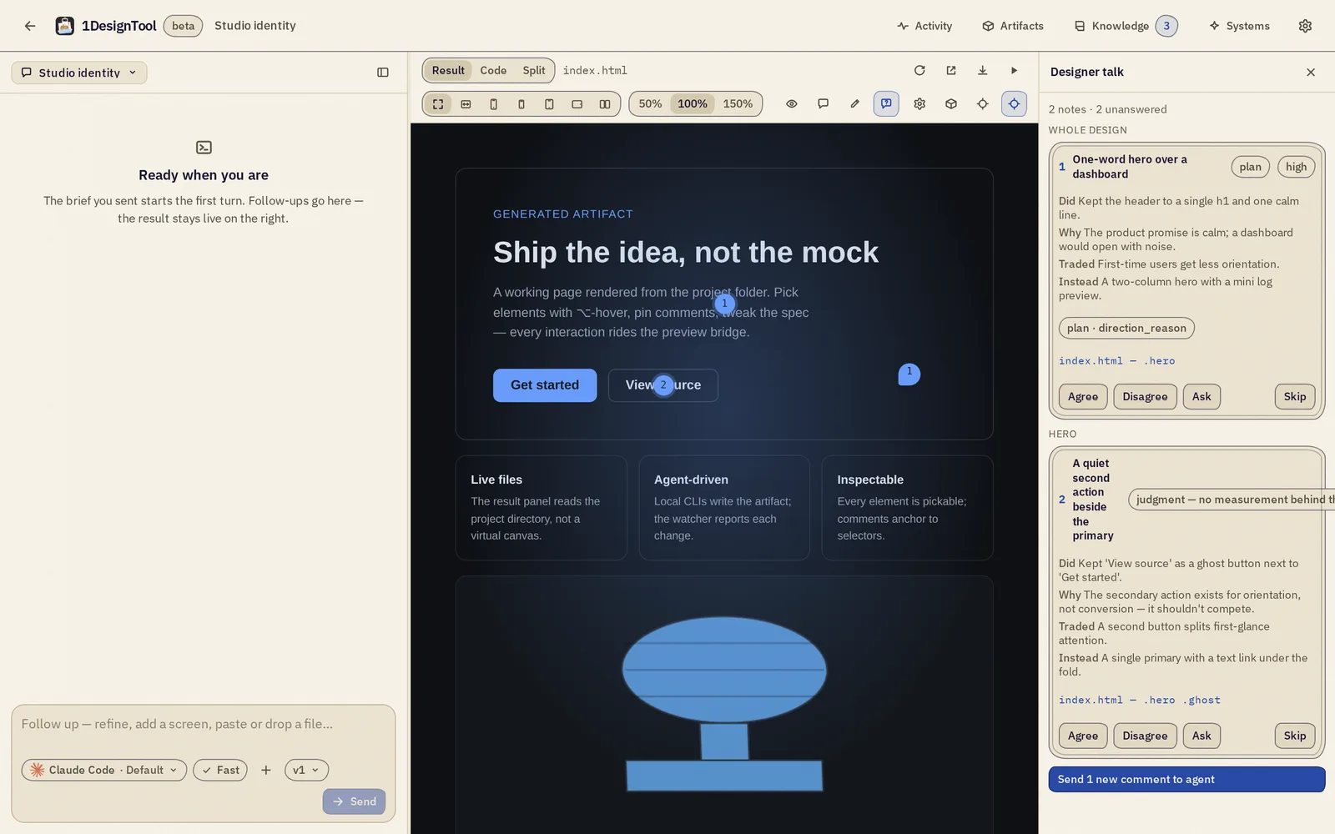Ask about the quiet second action note
Image resolution: width=1335 pixels, height=834 pixels.
(1201, 736)
